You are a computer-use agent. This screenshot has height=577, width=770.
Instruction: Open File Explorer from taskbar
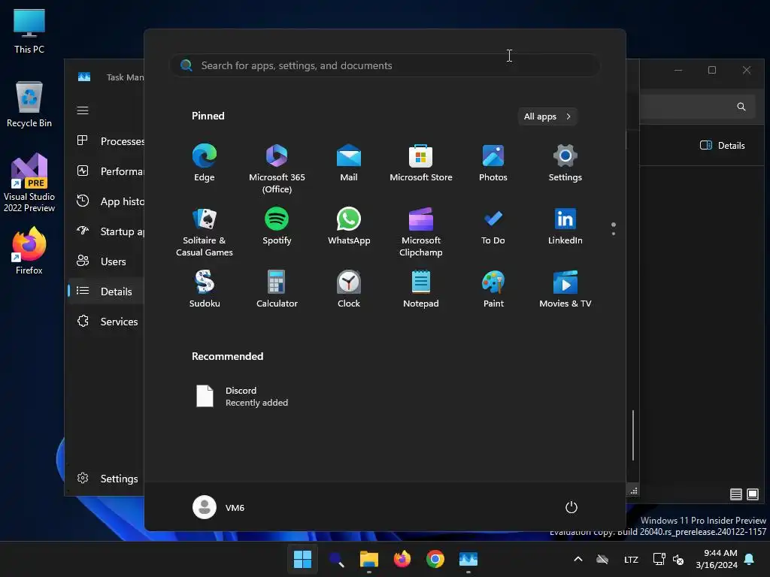click(x=368, y=559)
